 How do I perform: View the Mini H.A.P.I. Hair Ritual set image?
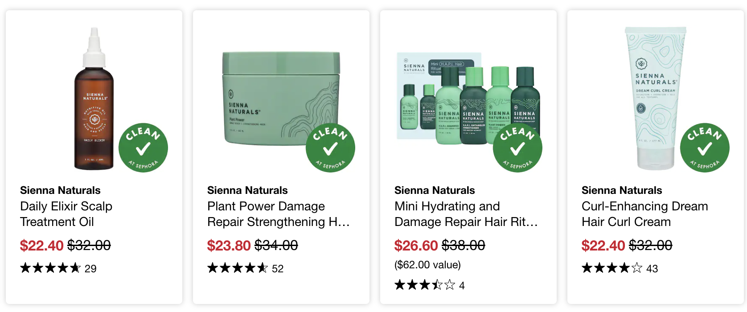pyautogui.click(x=468, y=99)
